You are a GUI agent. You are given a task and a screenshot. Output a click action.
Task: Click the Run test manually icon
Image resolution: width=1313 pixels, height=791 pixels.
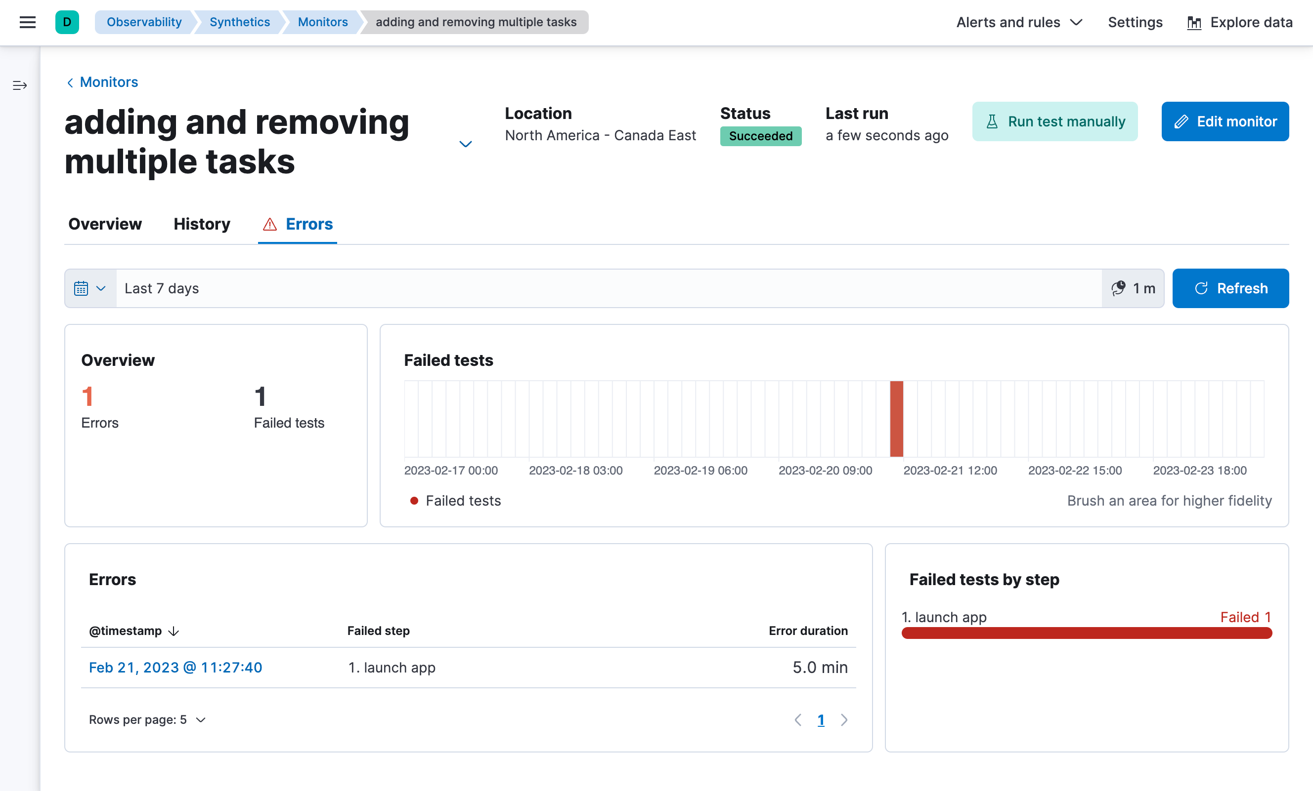(993, 122)
